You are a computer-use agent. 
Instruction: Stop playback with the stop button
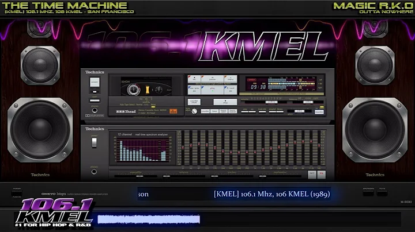coord(225,102)
